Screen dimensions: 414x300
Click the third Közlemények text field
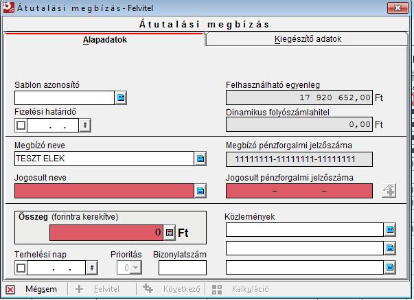(x=305, y=267)
